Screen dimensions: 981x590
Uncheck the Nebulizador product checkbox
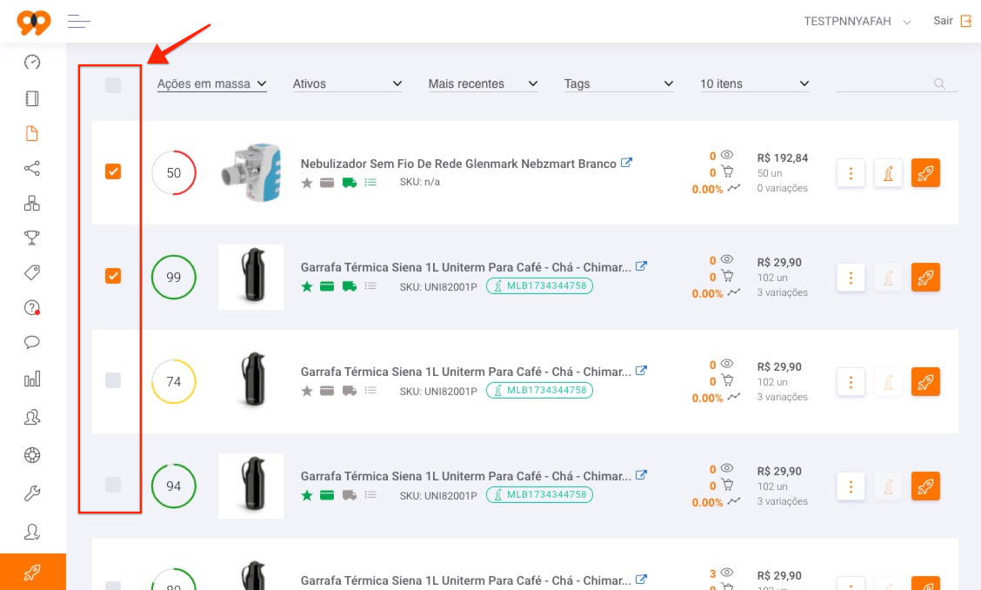[x=112, y=171]
